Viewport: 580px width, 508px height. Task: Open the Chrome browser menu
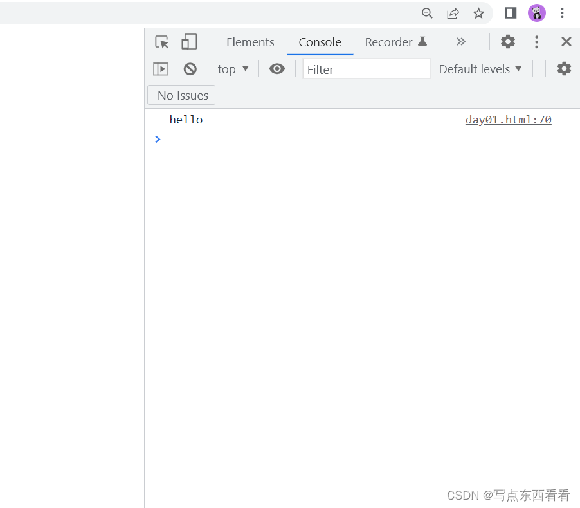[x=563, y=13]
